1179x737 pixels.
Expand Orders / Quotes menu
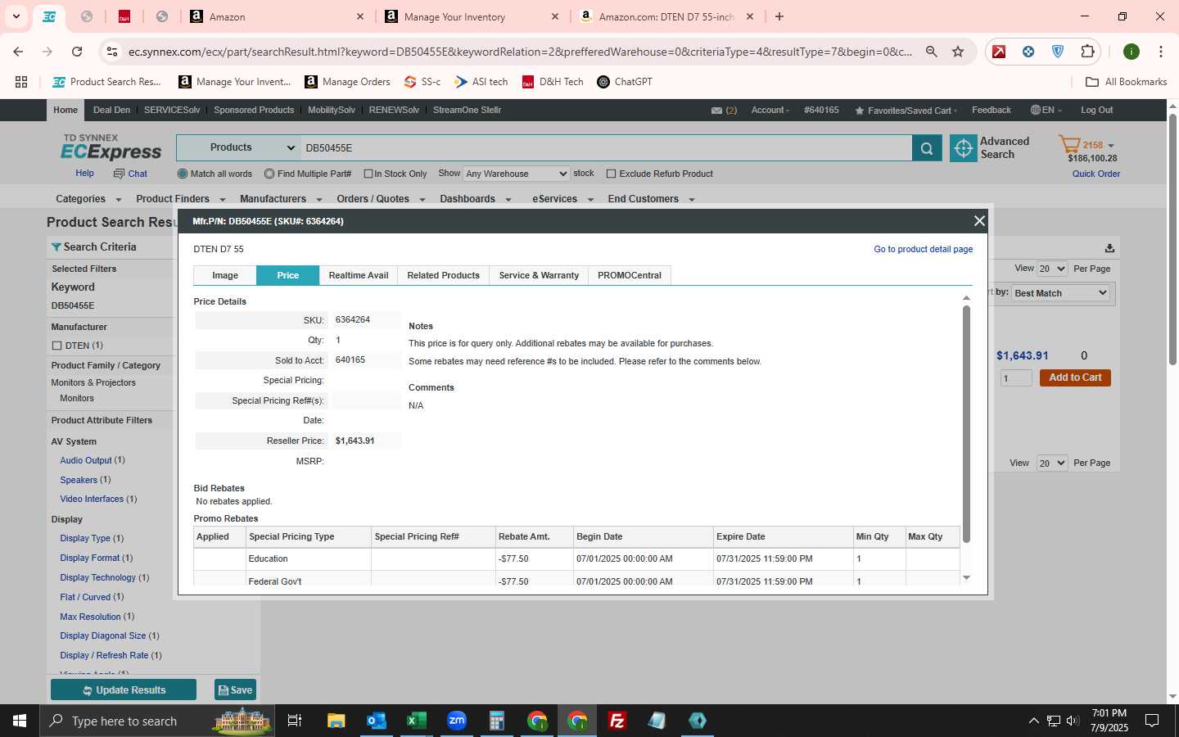[381, 199]
